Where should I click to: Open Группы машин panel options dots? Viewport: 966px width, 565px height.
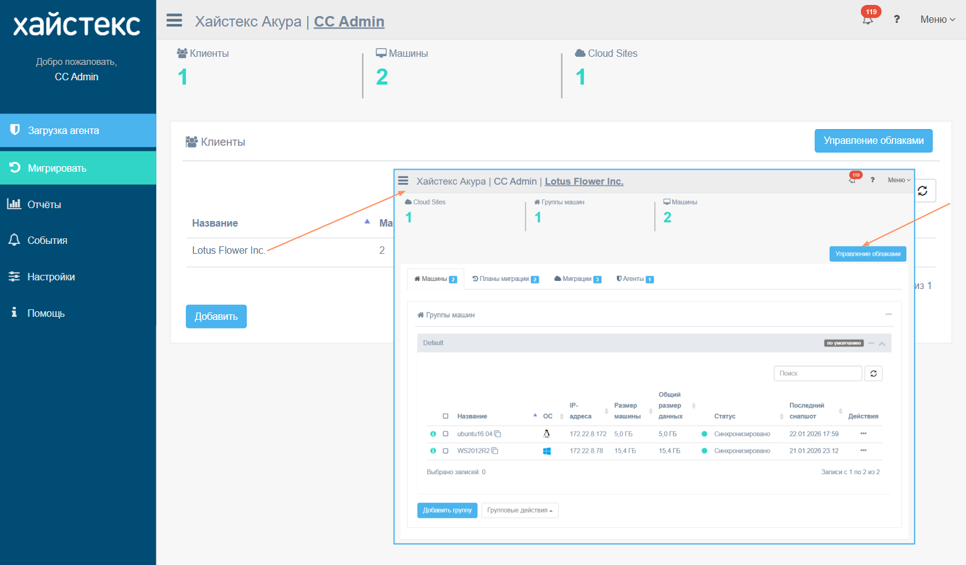tap(888, 314)
